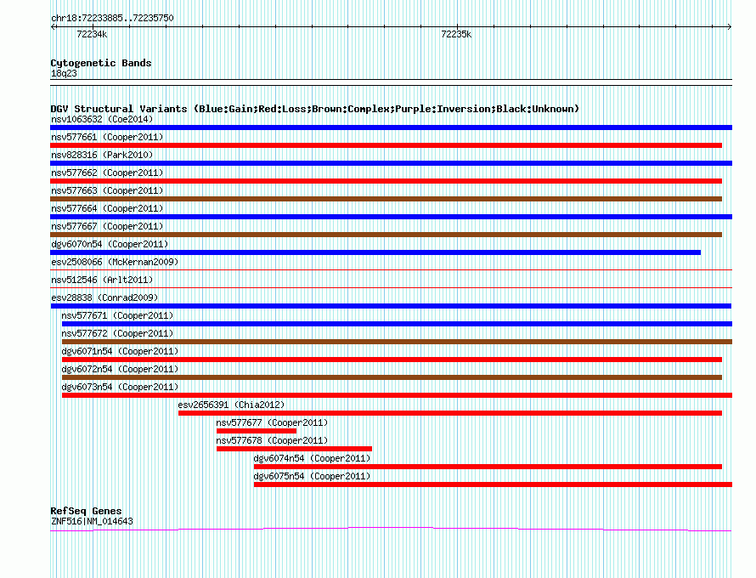756x578 pixels.
Task: Open the DGV Structural Variants track title
Action: tap(314, 109)
